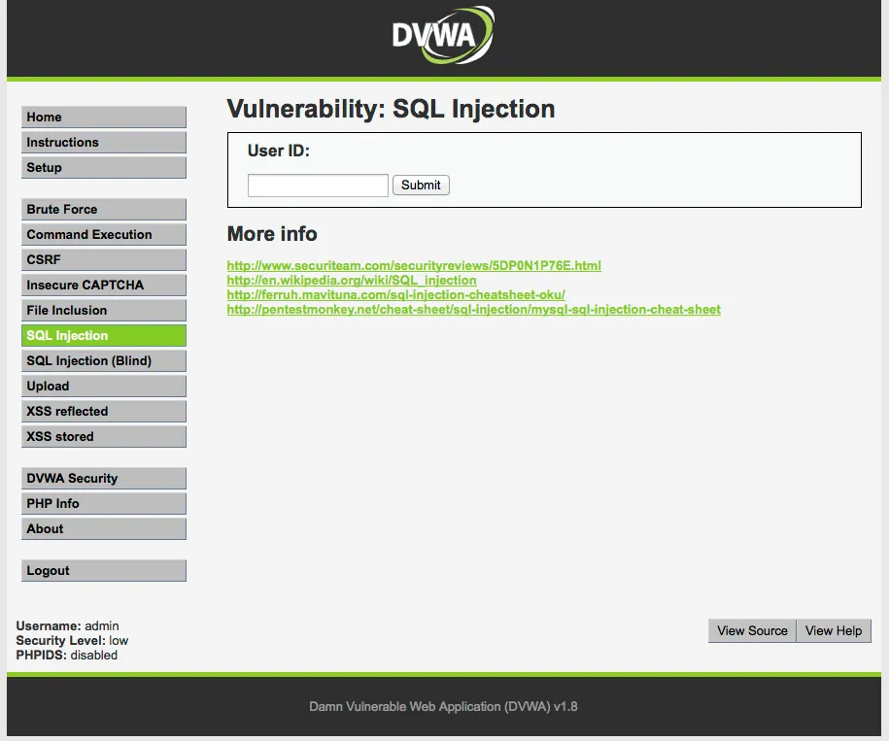Switch to SQL Injection (Blind)

pos(103,360)
